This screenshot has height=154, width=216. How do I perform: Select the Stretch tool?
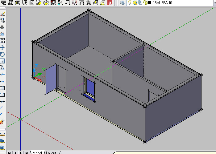point(2,68)
